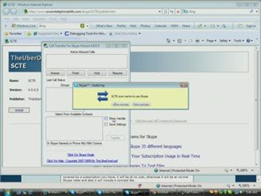Screen dimensions: 261x196
Task: Open the Favorites menu in menu bar
Action: tap(39, 19)
